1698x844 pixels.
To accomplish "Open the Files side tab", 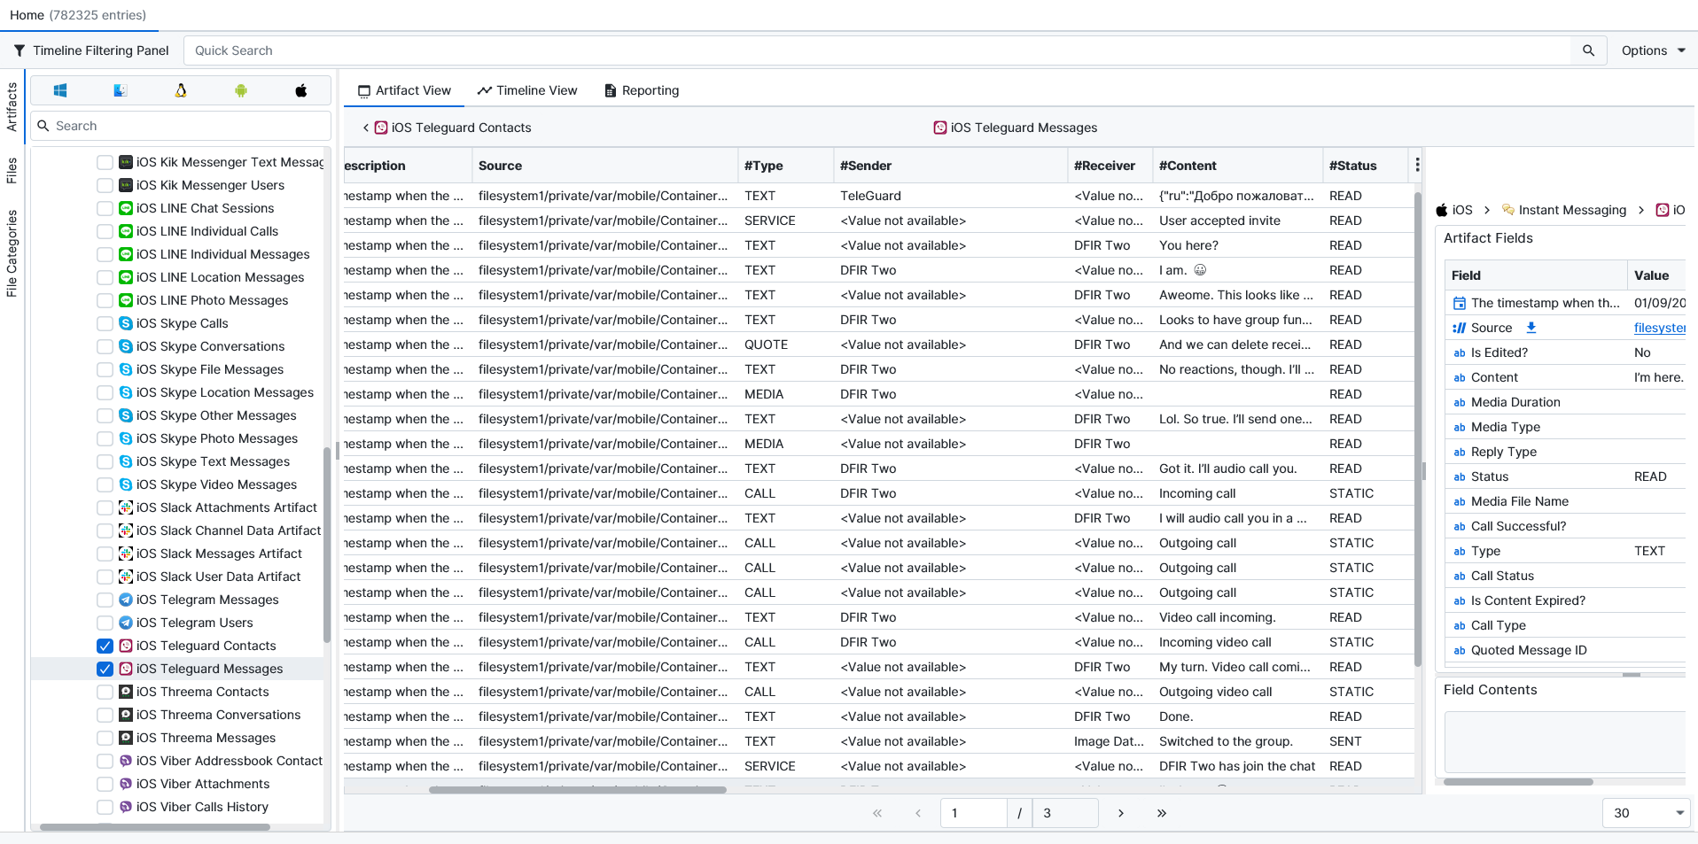I will click(x=12, y=170).
